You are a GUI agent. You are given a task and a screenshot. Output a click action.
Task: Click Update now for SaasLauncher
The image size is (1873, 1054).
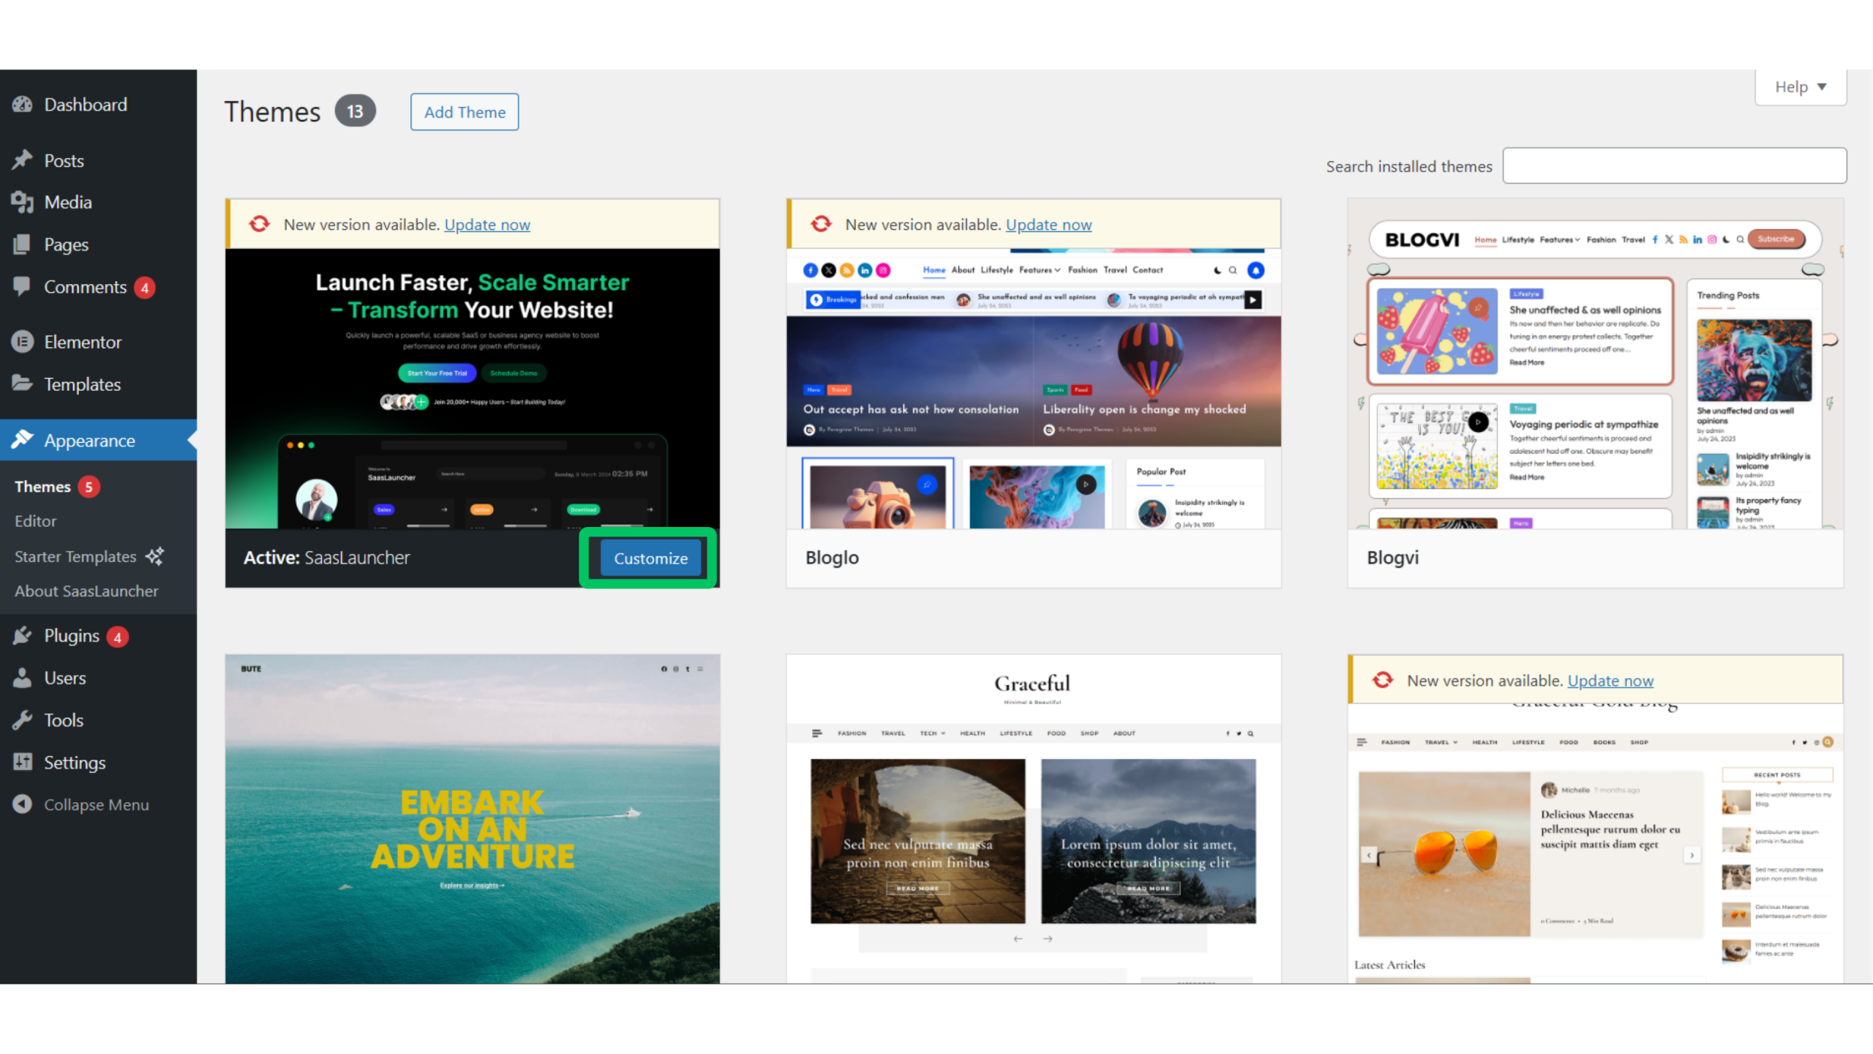(487, 225)
